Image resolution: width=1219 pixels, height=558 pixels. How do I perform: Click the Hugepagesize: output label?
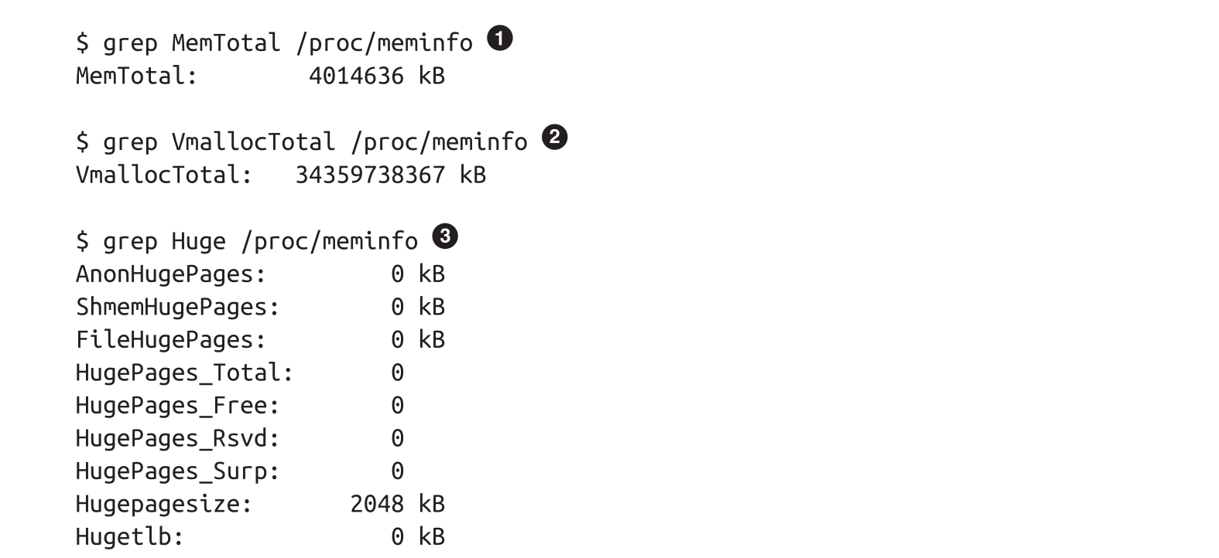tap(164, 504)
